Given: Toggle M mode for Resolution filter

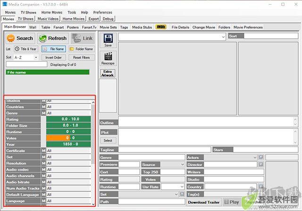Looking at the screenshot, I should click(44, 163).
